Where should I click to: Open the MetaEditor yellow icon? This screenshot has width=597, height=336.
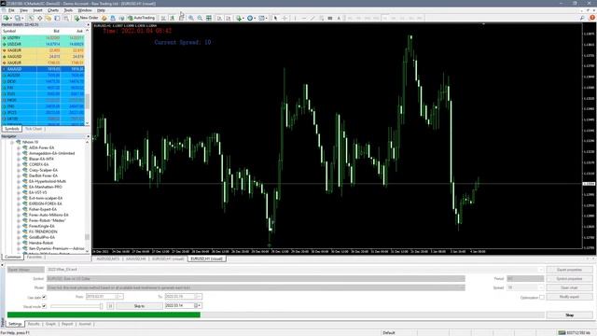tap(104, 18)
